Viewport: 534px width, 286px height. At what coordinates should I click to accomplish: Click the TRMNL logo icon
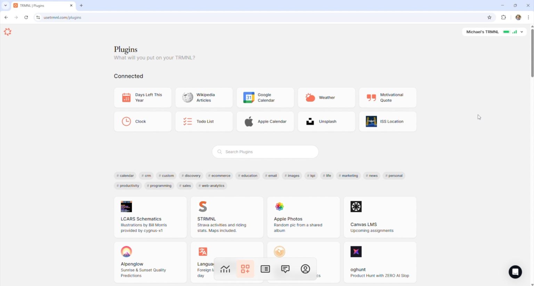(x=8, y=32)
